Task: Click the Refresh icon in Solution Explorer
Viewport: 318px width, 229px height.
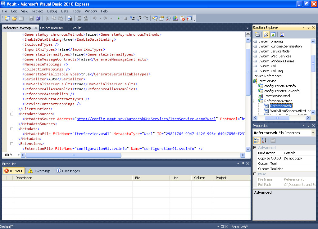Action: (x=273, y=35)
